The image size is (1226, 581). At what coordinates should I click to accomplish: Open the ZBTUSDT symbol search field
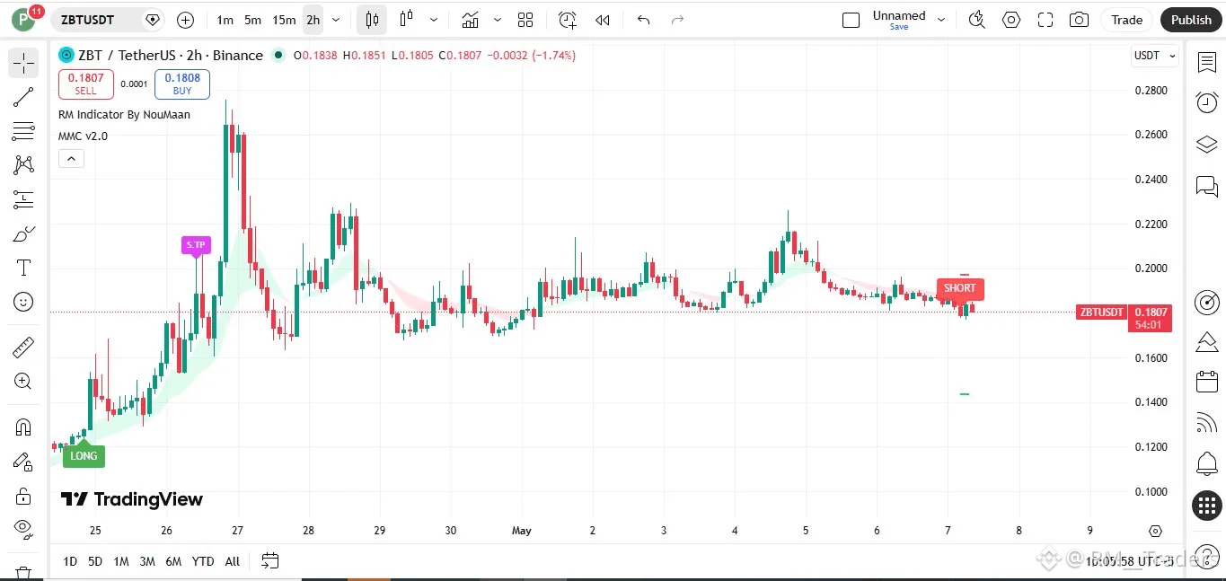pyautogui.click(x=108, y=20)
